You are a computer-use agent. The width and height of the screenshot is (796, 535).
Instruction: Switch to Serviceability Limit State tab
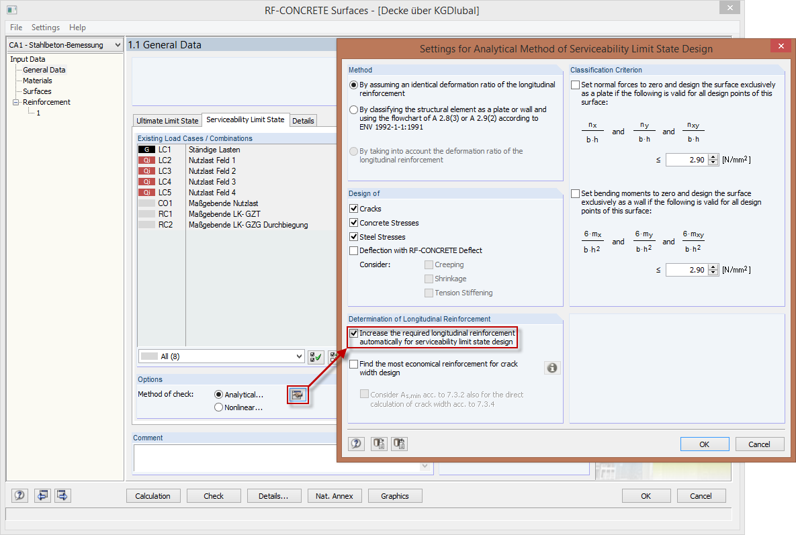[245, 119]
